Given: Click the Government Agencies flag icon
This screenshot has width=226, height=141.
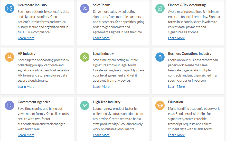Looking at the screenshot, I should (x=10, y=105).
